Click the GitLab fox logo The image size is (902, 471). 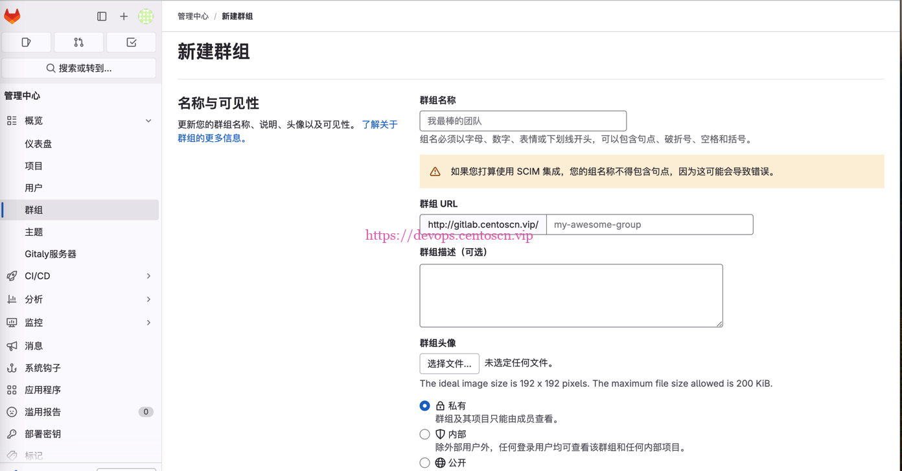[x=12, y=16]
